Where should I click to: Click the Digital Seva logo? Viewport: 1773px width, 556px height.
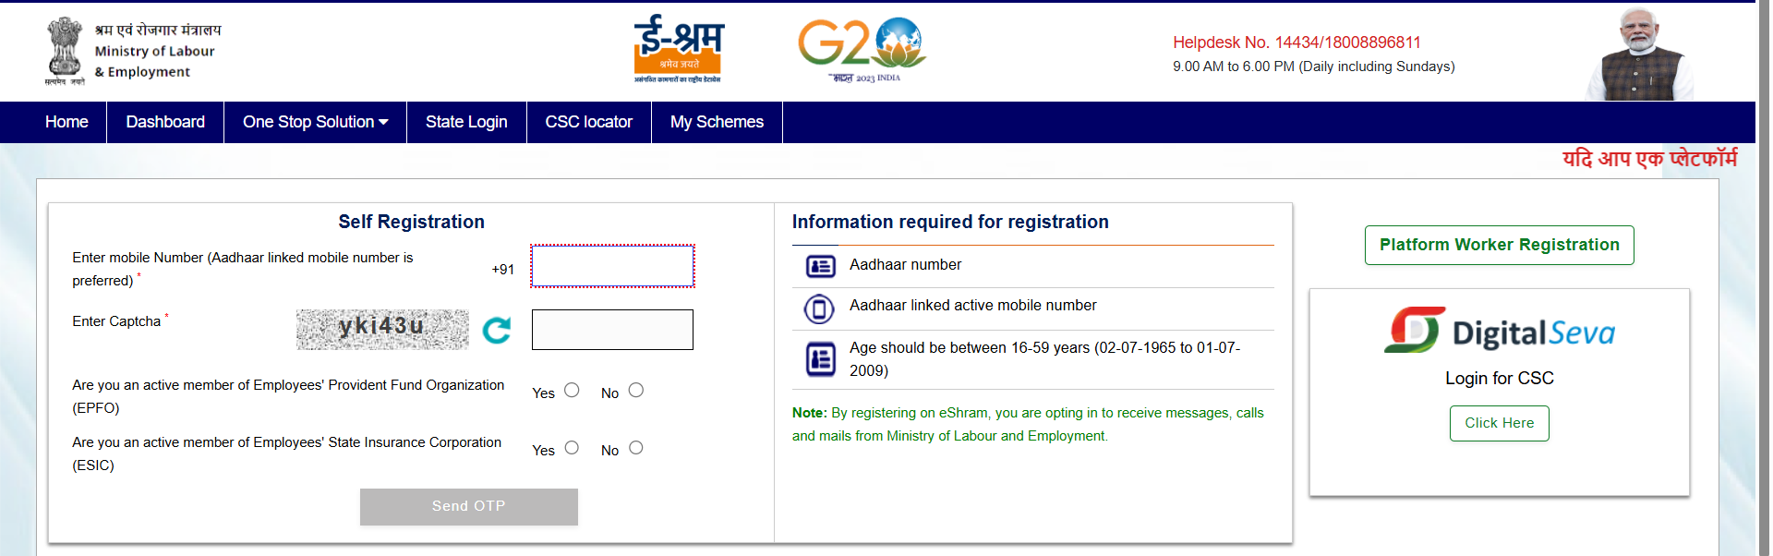pyautogui.click(x=1500, y=330)
